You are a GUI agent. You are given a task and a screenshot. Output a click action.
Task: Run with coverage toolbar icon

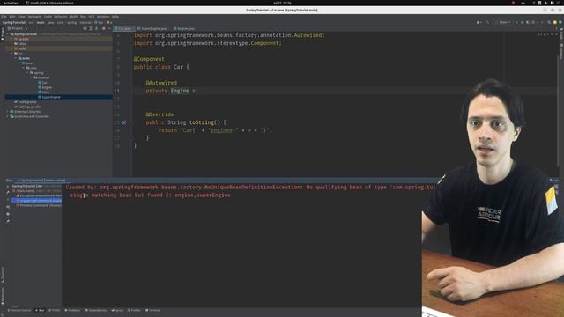(528, 22)
